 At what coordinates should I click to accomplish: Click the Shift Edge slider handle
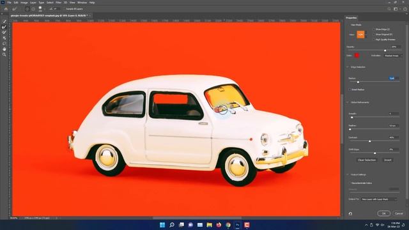point(375,153)
